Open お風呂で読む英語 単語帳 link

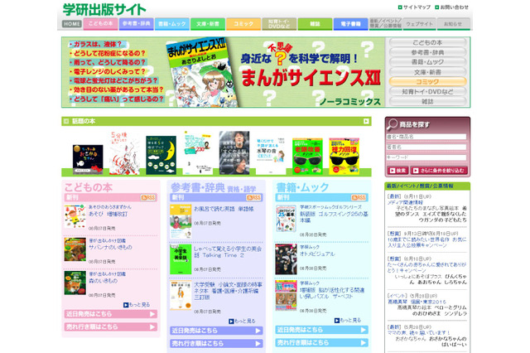coord(224,209)
